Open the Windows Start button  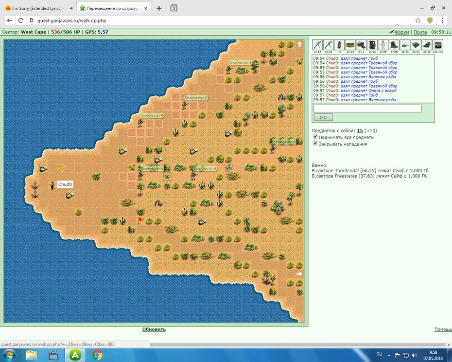coord(9,355)
